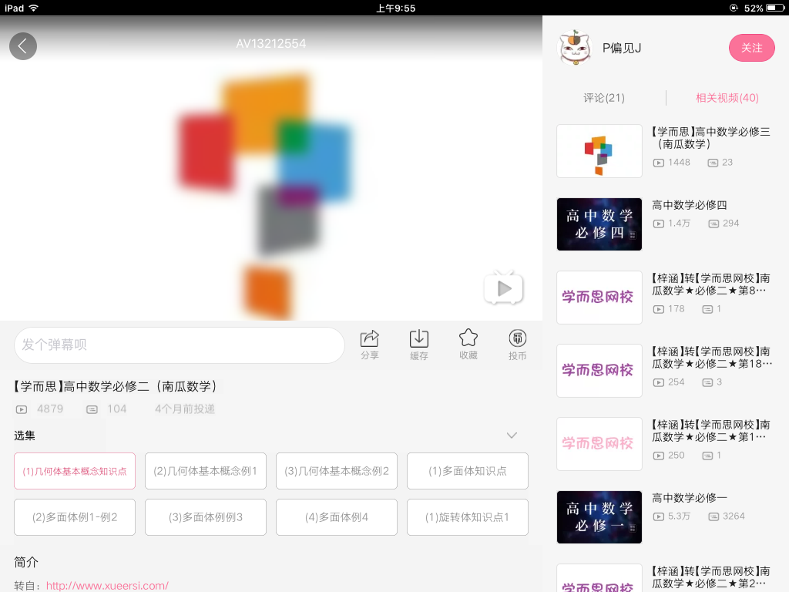The width and height of the screenshot is (789, 592).
Task: Open title 南瓜数学★必修二★第8…
Action: [710, 284]
